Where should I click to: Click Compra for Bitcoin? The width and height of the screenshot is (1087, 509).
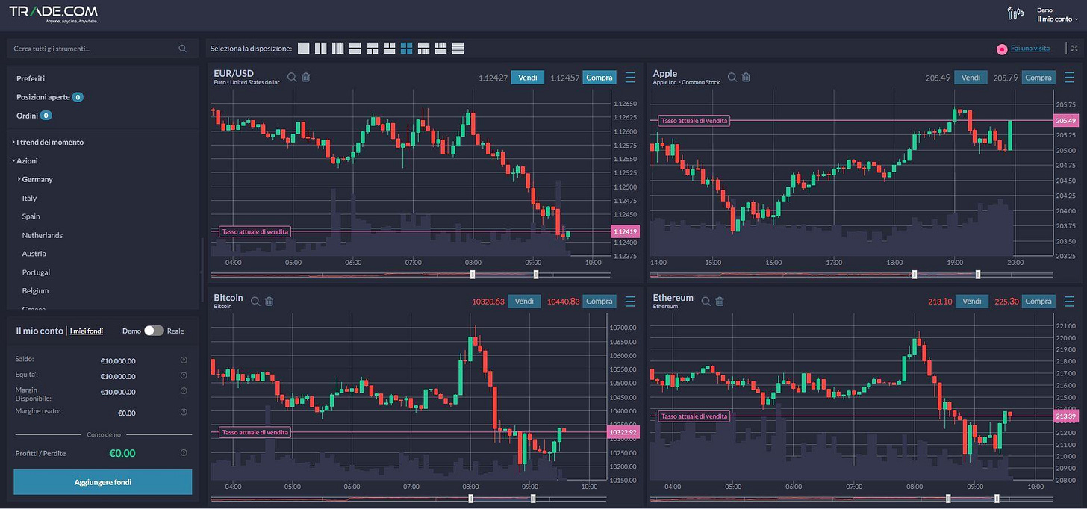pyautogui.click(x=599, y=301)
